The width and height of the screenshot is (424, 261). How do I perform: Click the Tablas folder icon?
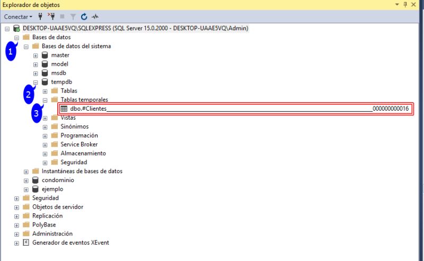tap(55, 91)
